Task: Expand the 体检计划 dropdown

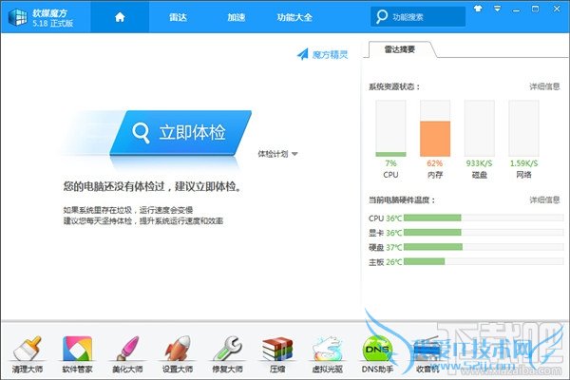Action: click(x=277, y=154)
